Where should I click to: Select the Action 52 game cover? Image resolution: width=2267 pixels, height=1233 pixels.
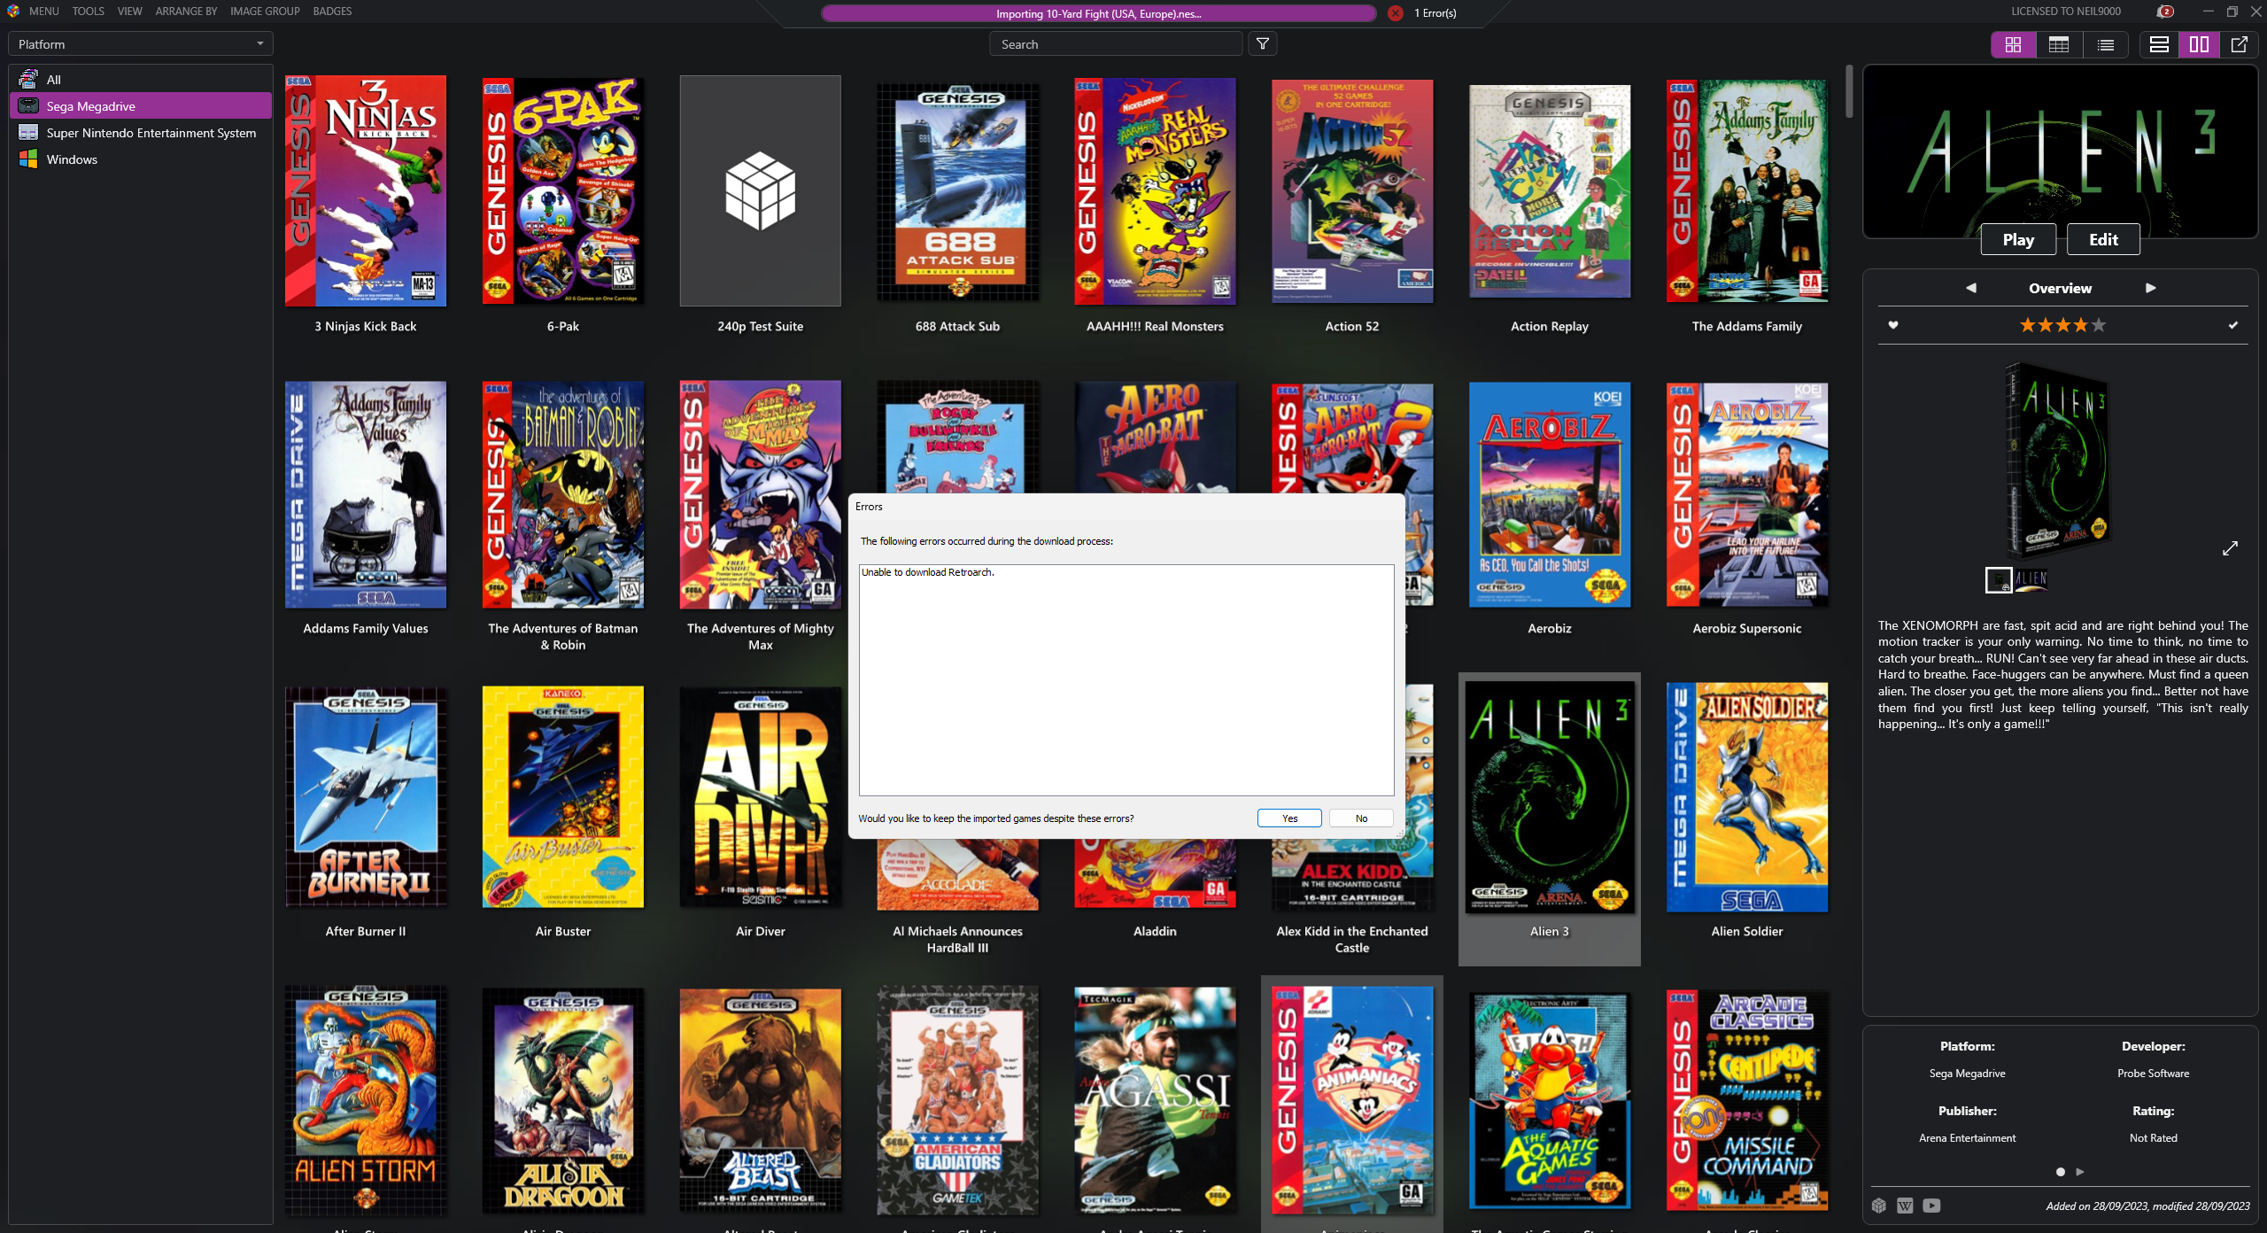coord(1352,190)
